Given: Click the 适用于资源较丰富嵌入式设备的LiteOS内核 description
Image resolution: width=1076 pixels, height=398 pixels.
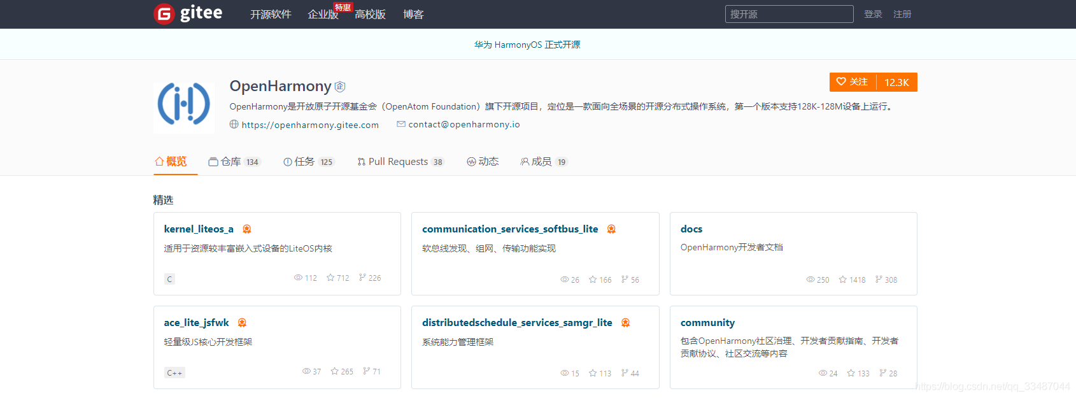Looking at the screenshot, I should [248, 248].
